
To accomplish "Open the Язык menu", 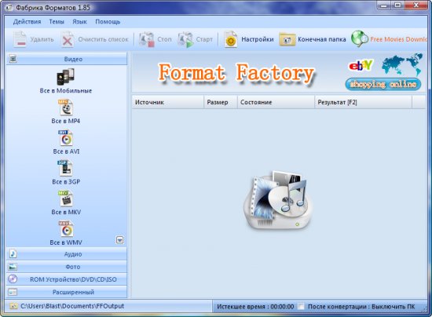I will (79, 21).
